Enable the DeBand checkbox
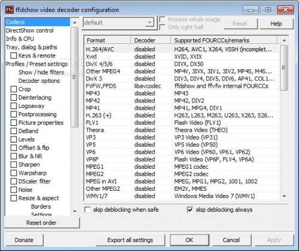The width and height of the screenshot is (299, 251). (x=14, y=131)
